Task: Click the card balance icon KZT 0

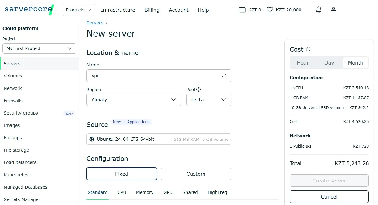Action: [x=242, y=10]
